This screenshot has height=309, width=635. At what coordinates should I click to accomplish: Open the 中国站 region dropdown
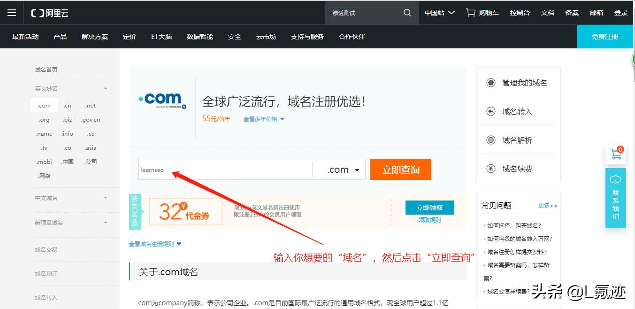pos(439,13)
